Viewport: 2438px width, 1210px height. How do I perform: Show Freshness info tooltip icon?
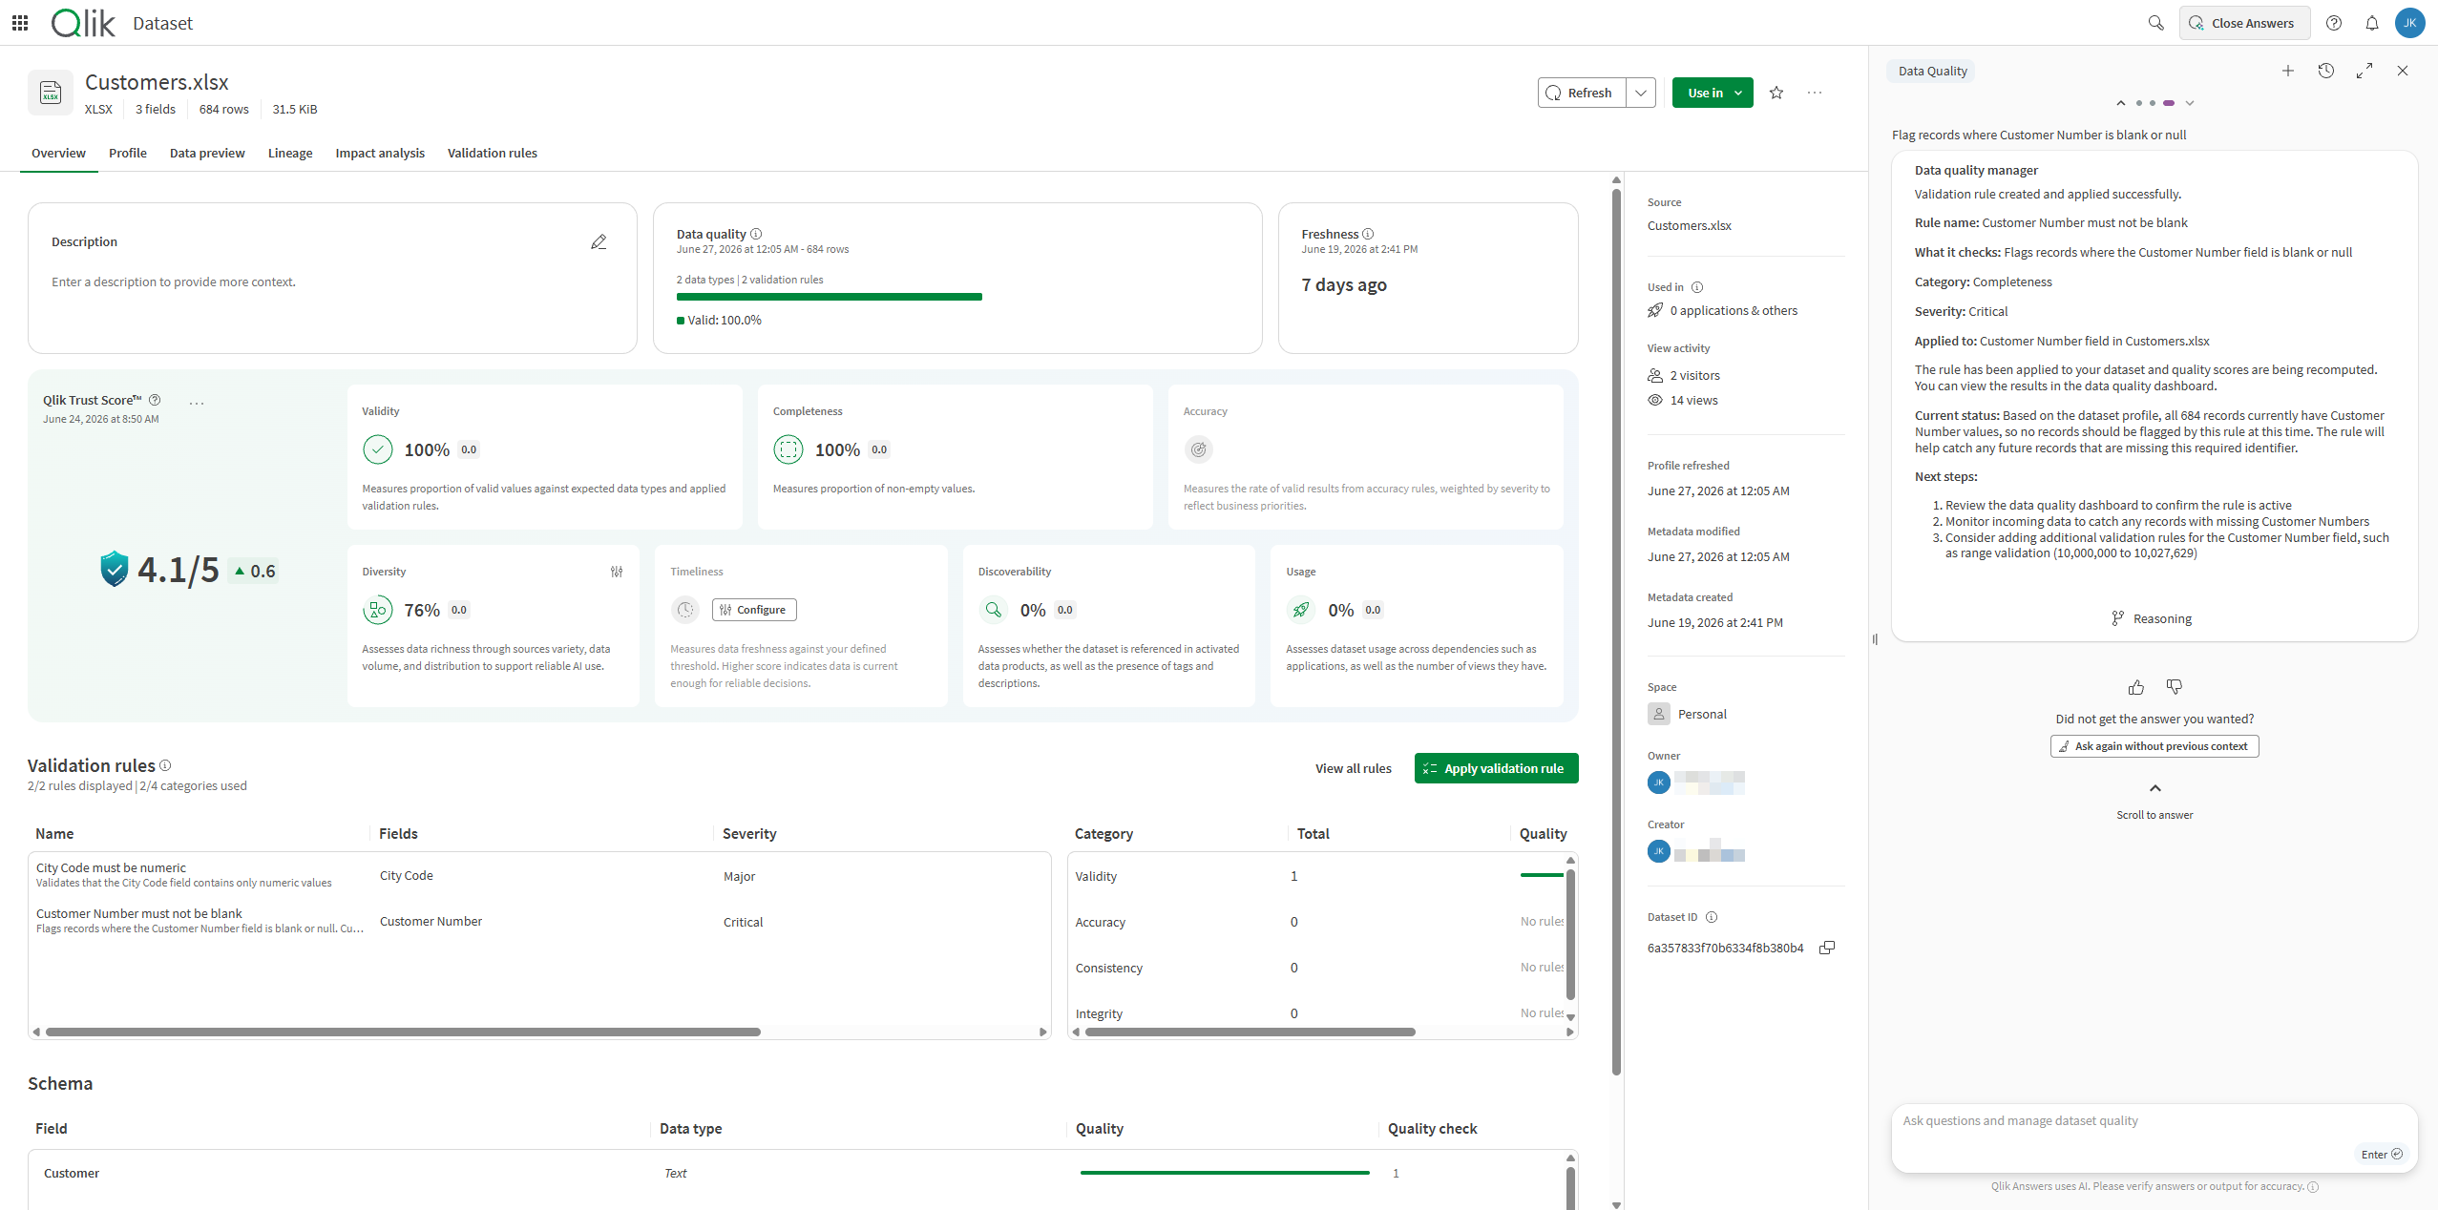pos(1368,234)
